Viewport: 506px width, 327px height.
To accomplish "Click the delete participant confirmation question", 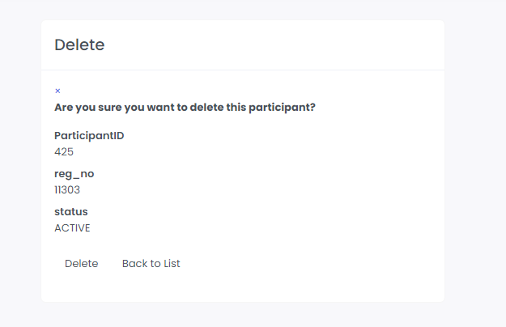I will (x=185, y=107).
